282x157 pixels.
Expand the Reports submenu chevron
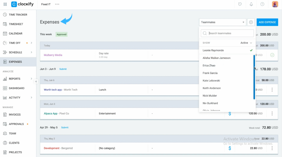(31, 79)
